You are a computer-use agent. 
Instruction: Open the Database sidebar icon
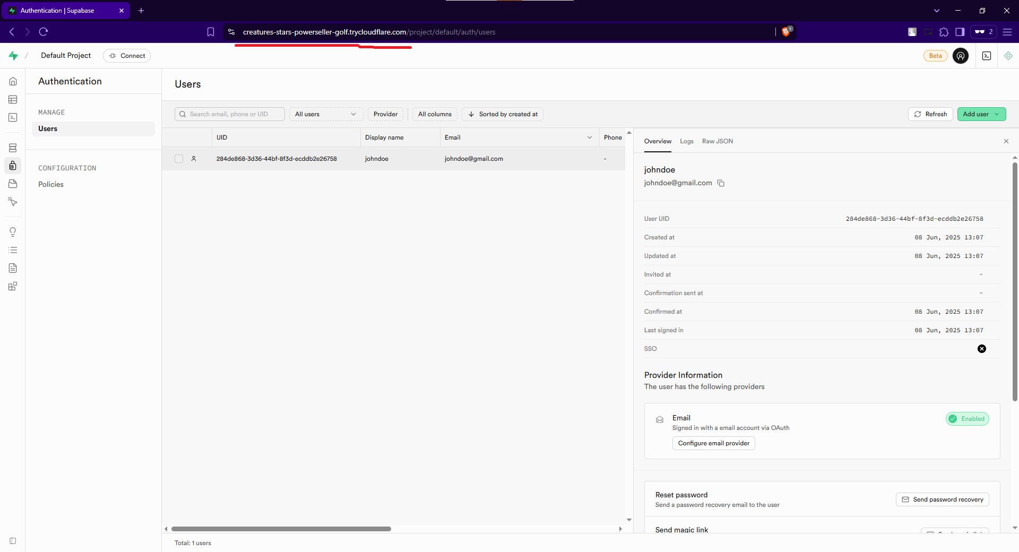point(13,148)
